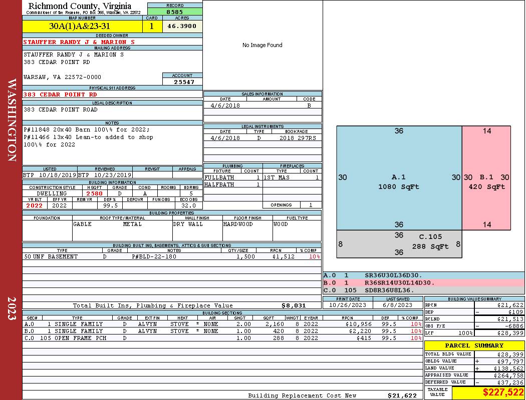Click the yellow PARCEL SUMMARY header

pos(474,345)
